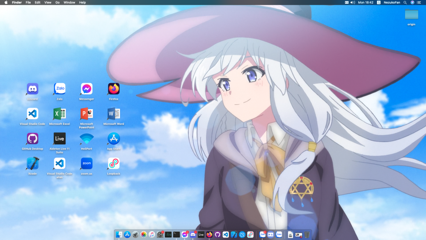Open the document file icon in the Dock
The width and height of the screenshot is (426, 240).
click(x=291, y=234)
